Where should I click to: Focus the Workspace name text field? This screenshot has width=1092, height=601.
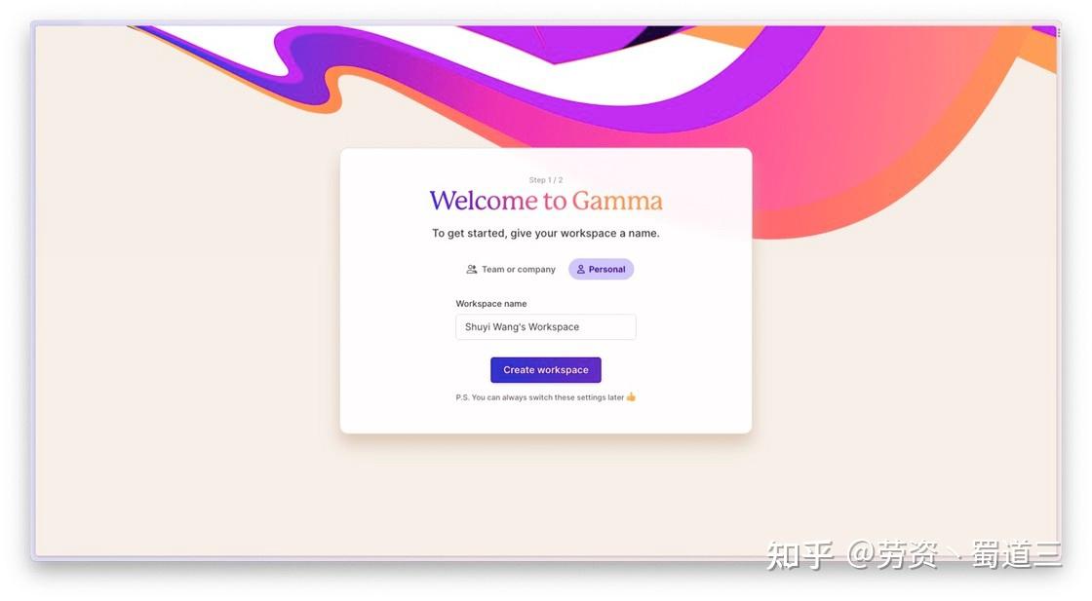(x=545, y=327)
